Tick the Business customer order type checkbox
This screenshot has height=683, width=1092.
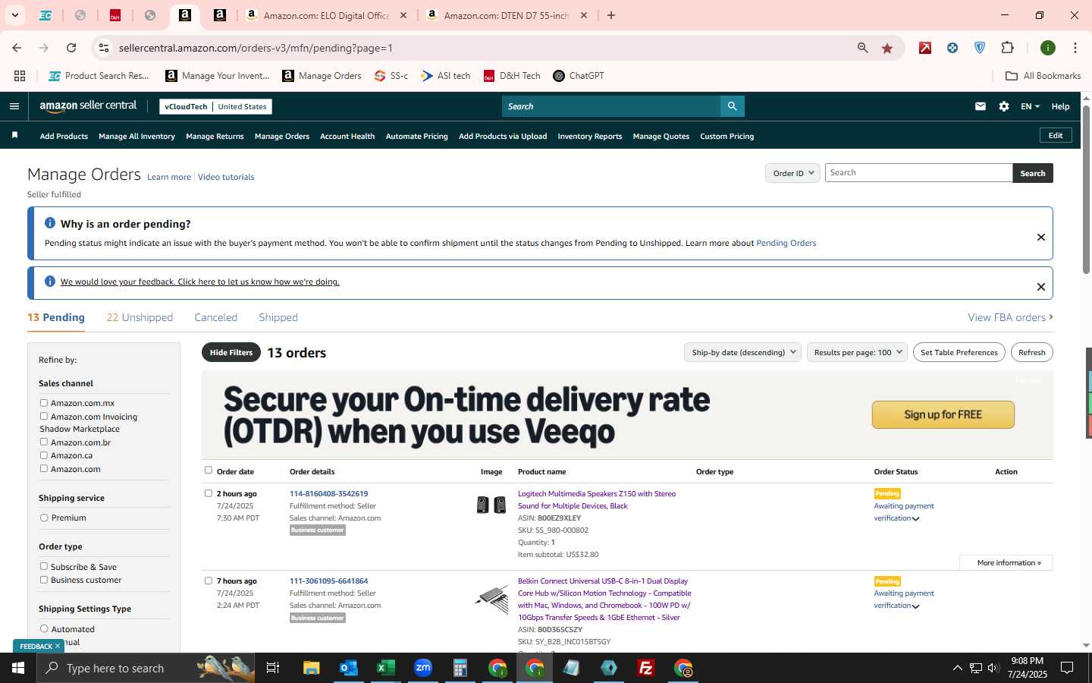point(44,580)
